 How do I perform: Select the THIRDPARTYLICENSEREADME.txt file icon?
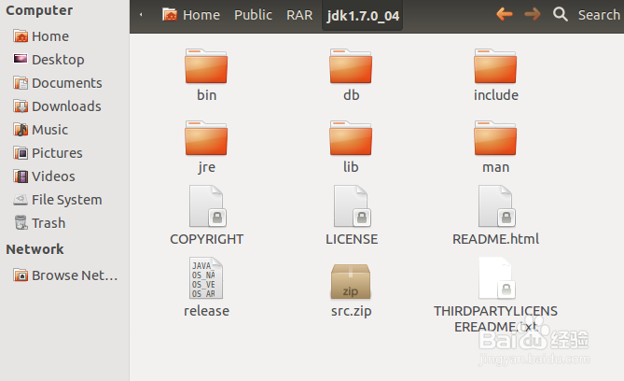(496, 277)
